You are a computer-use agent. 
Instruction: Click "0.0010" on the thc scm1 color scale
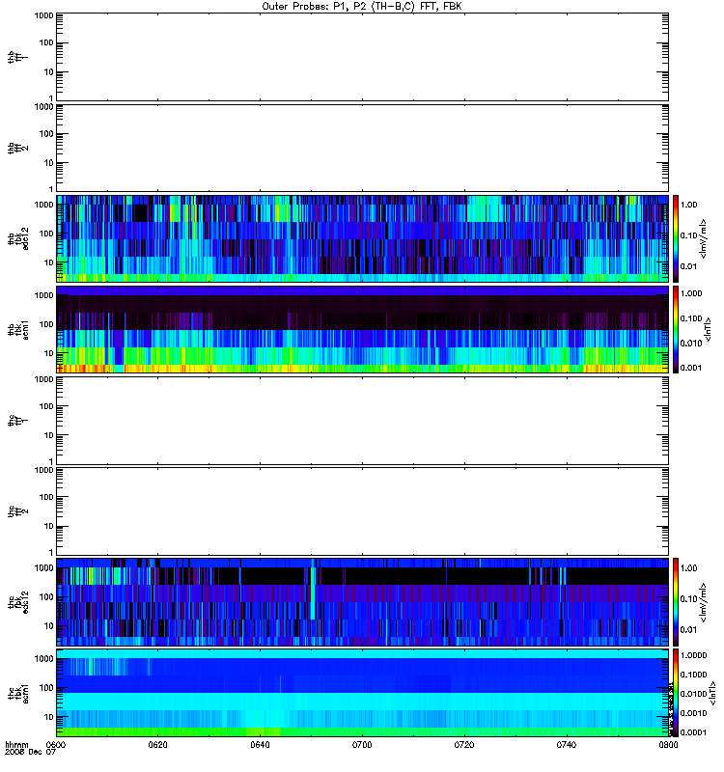(x=693, y=713)
